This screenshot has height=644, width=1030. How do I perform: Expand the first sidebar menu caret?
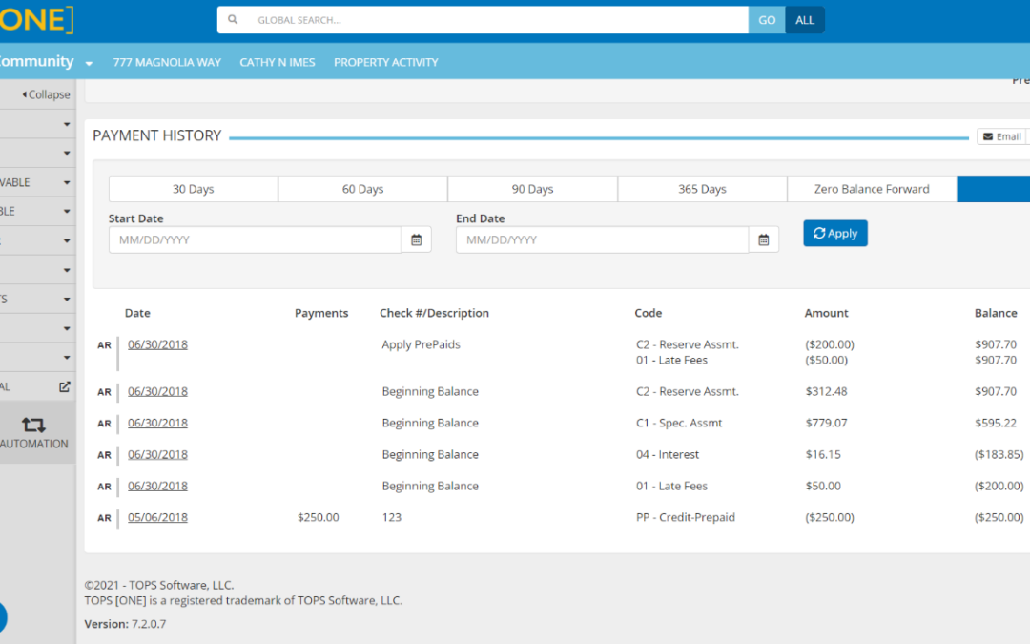point(67,124)
